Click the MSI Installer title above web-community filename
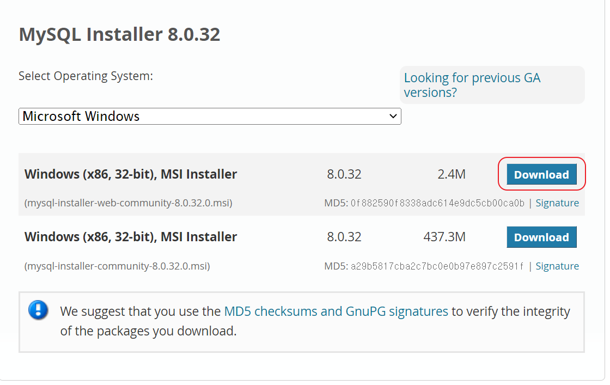Screen dimensions: 610x385 pyautogui.click(x=131, y=174)
